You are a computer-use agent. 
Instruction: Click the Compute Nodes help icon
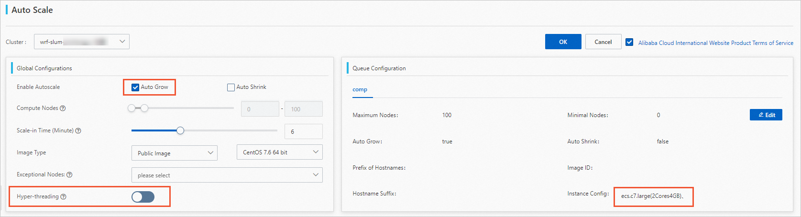coord(63,108)
